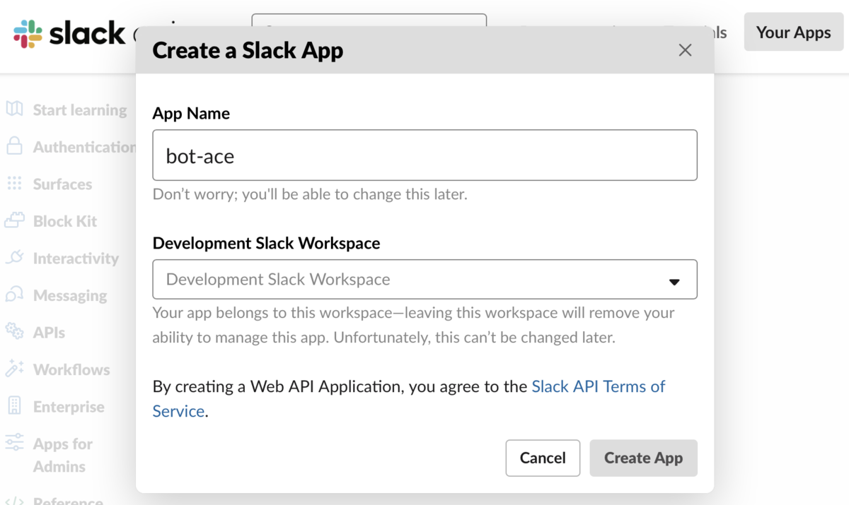Click the Enterprise building icon

[x=14, y=406]
